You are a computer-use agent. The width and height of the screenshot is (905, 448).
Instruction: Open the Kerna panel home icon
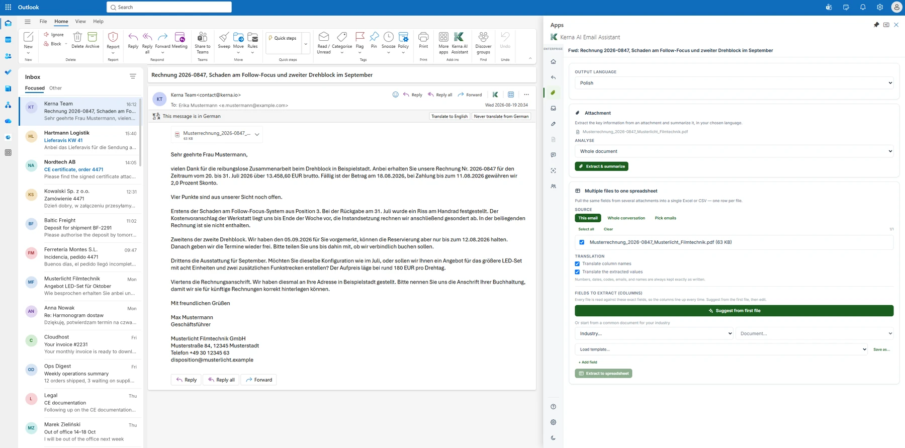coord(553,62)
